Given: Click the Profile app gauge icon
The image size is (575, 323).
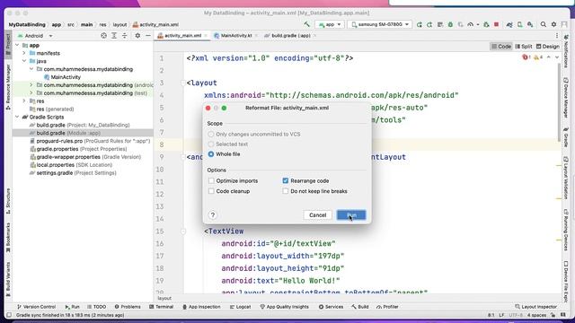Looking at the screenshot, I should (x=470, y=24).
